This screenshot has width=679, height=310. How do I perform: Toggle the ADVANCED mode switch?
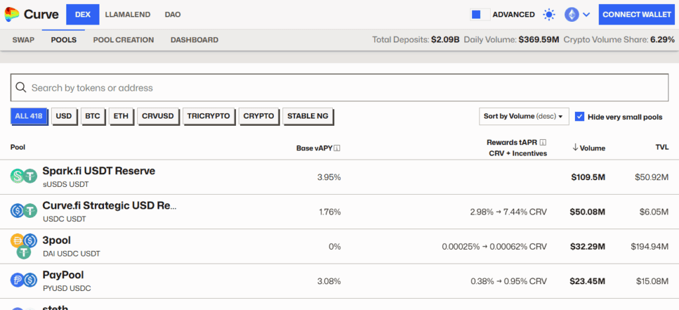pos(480,15)
